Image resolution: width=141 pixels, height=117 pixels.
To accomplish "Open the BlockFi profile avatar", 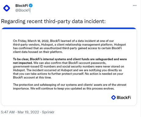I will (x=7, y=8).
